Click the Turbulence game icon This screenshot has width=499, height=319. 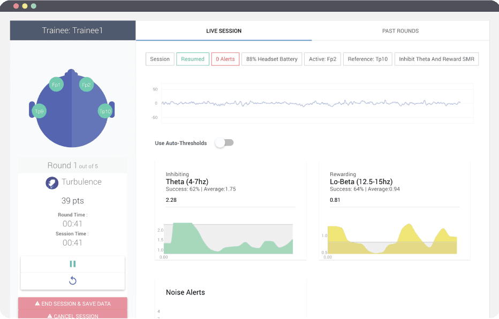pyautogui.click(x=52, y=183)
